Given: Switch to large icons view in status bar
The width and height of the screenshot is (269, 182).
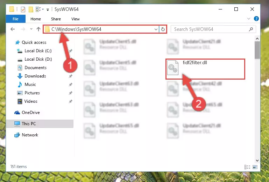Looking at the screenshot, I should [255, 167].
